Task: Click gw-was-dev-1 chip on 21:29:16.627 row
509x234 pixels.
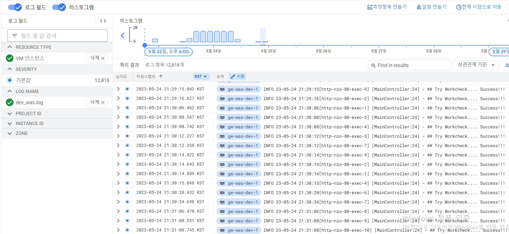Action: [x=239, y=99]
